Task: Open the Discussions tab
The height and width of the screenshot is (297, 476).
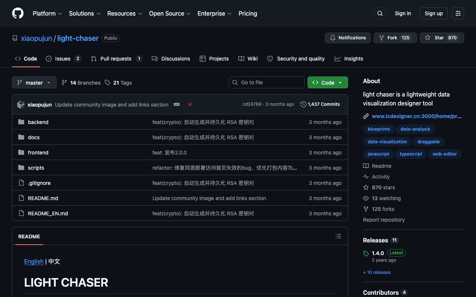Action: 171,59
